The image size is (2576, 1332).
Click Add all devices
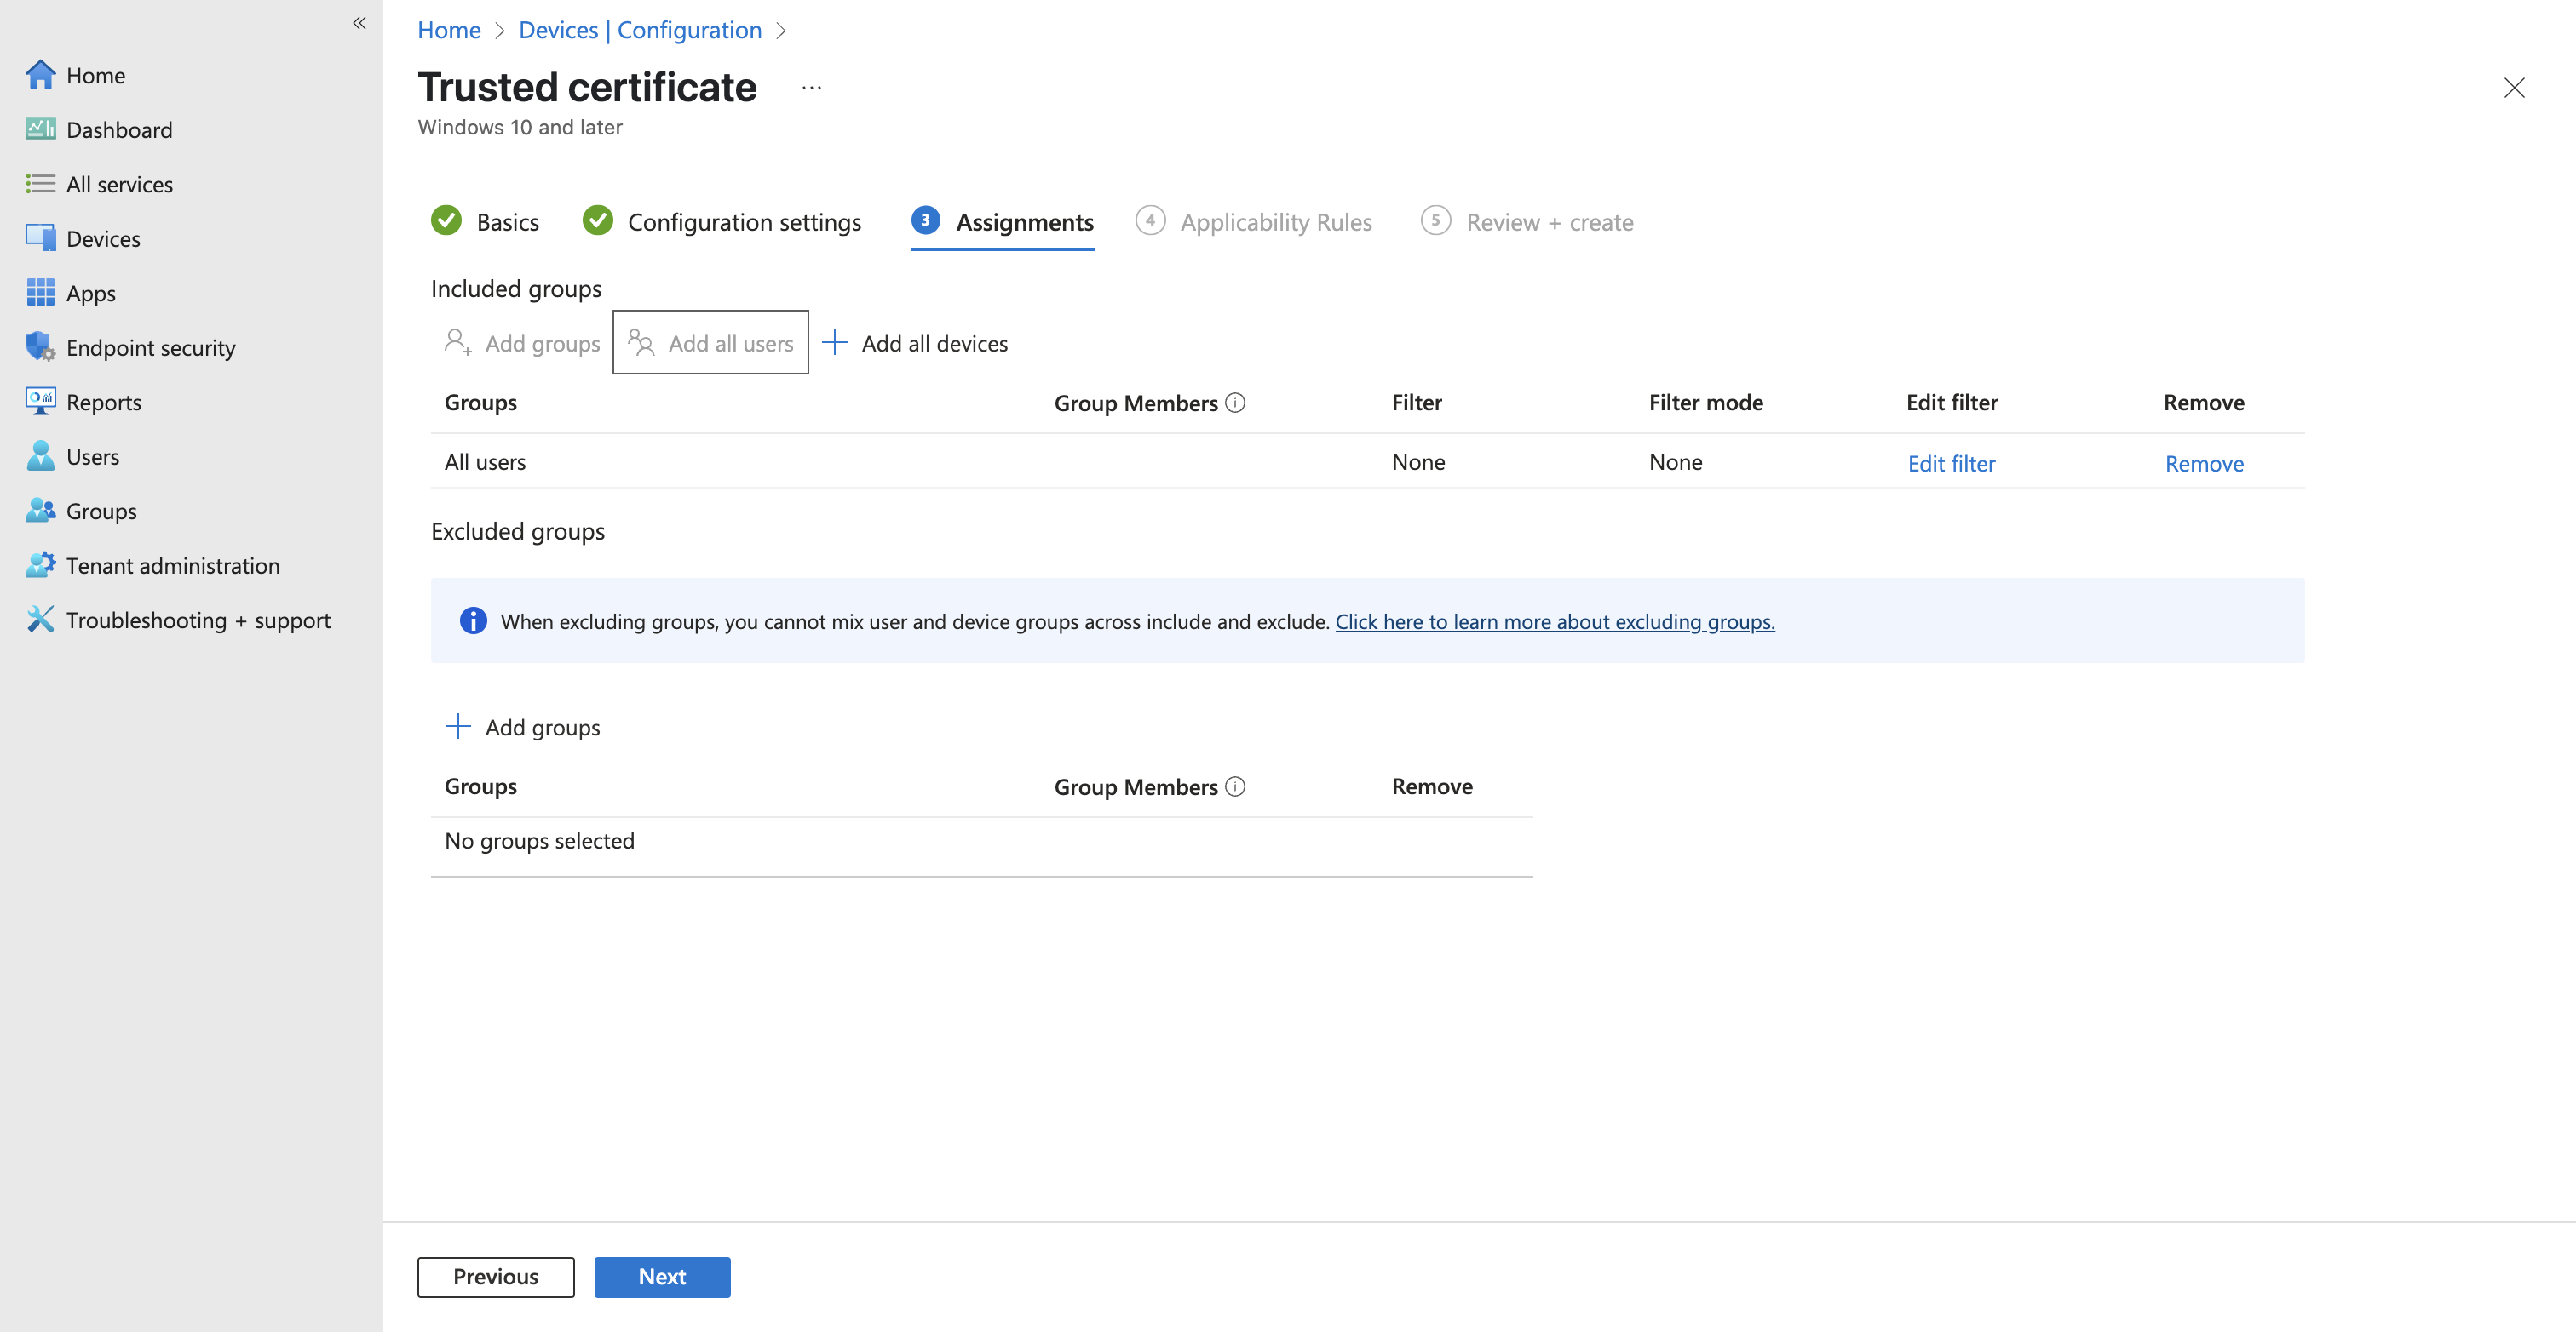(x=914, y=343)
